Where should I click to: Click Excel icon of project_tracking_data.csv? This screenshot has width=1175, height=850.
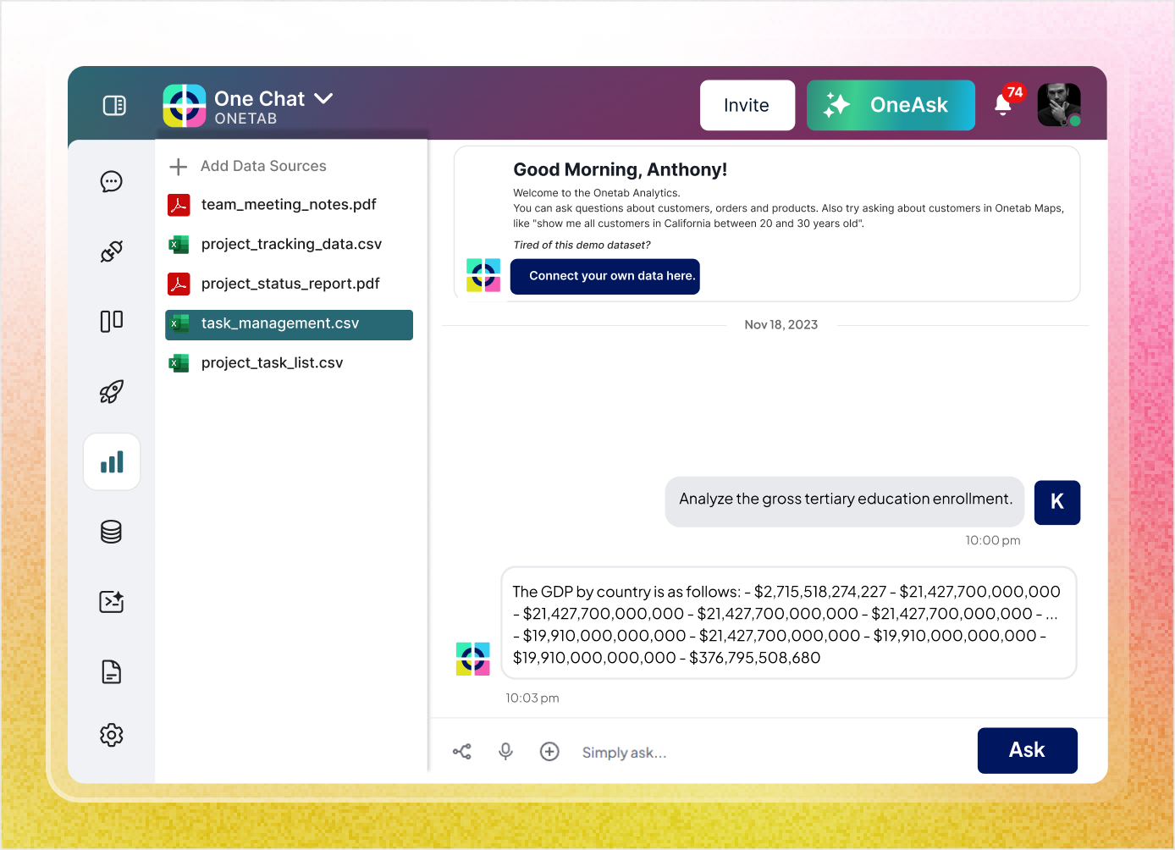179,245
